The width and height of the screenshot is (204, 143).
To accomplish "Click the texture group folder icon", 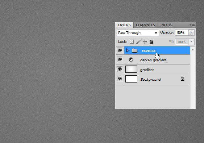I will (134, 50).
